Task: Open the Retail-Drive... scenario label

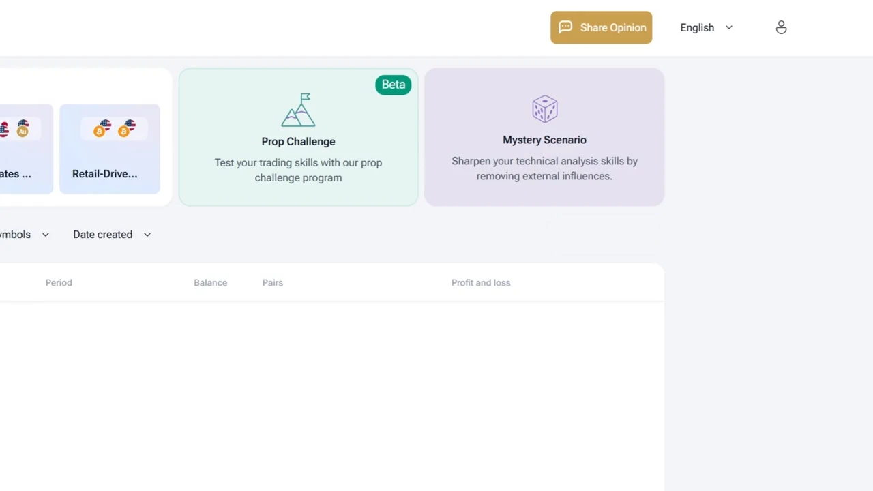Action: [x=104, y=174]
